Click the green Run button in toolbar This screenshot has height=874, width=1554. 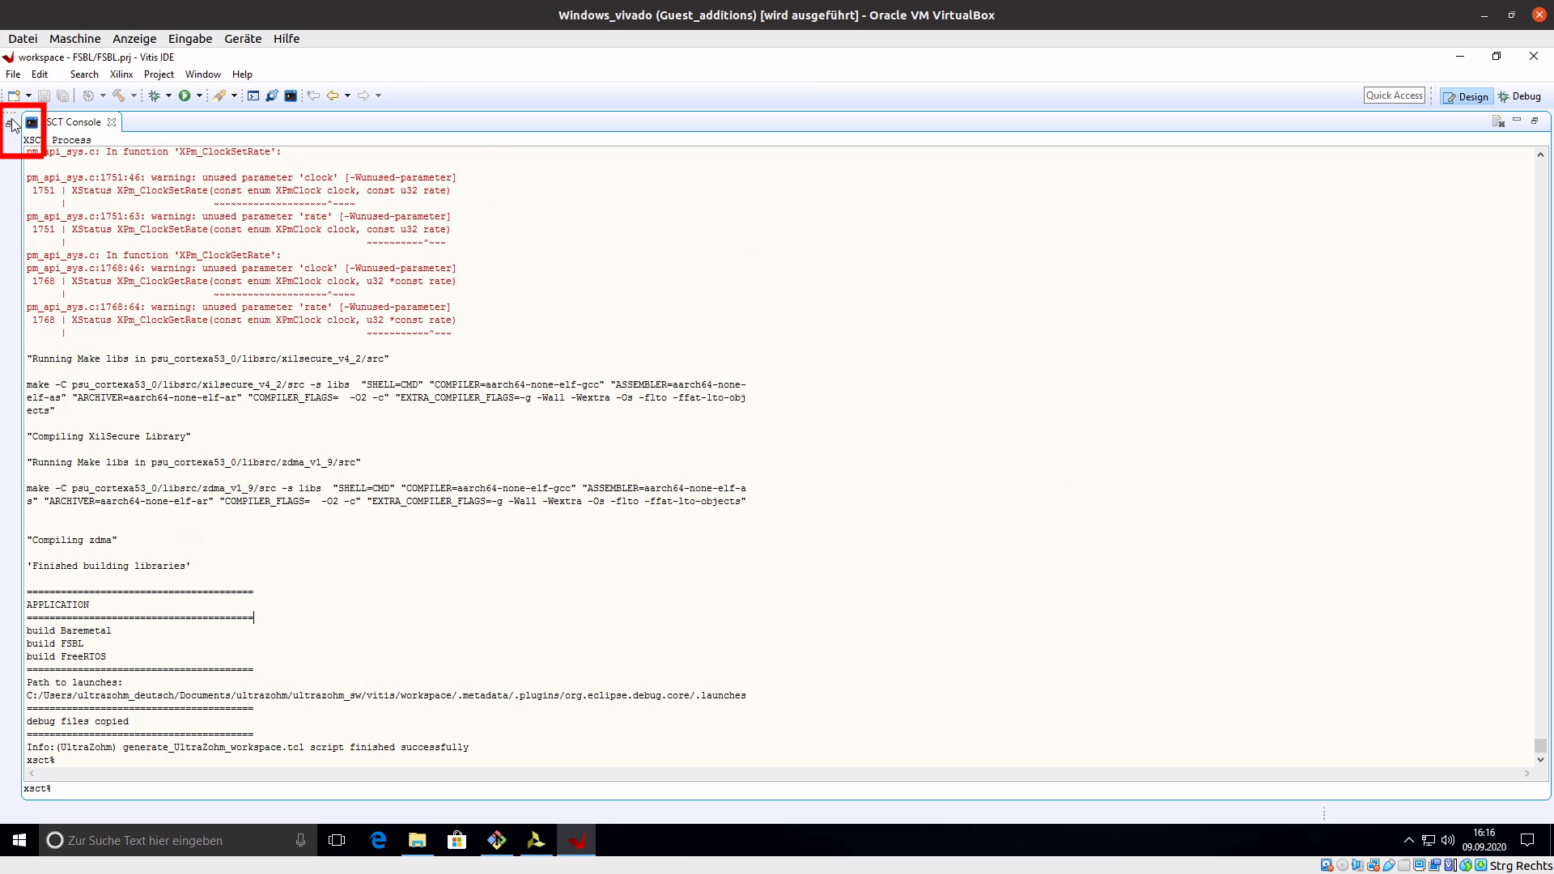tap(185, 95)
